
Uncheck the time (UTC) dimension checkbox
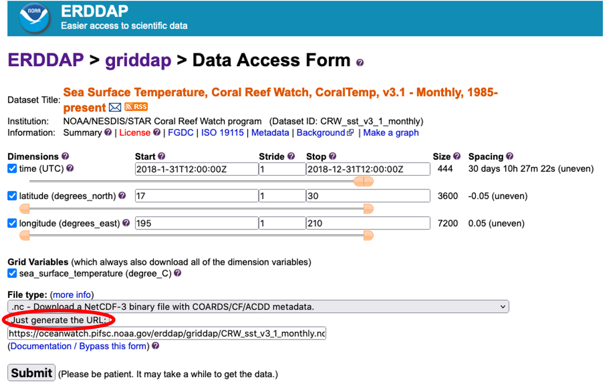pos(12,168)
